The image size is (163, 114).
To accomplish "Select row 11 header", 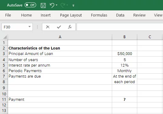I will pyautogui.click(x=4, y=100).
